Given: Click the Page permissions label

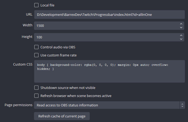Looking at the screenshot, I should click(x=18, y=105).
